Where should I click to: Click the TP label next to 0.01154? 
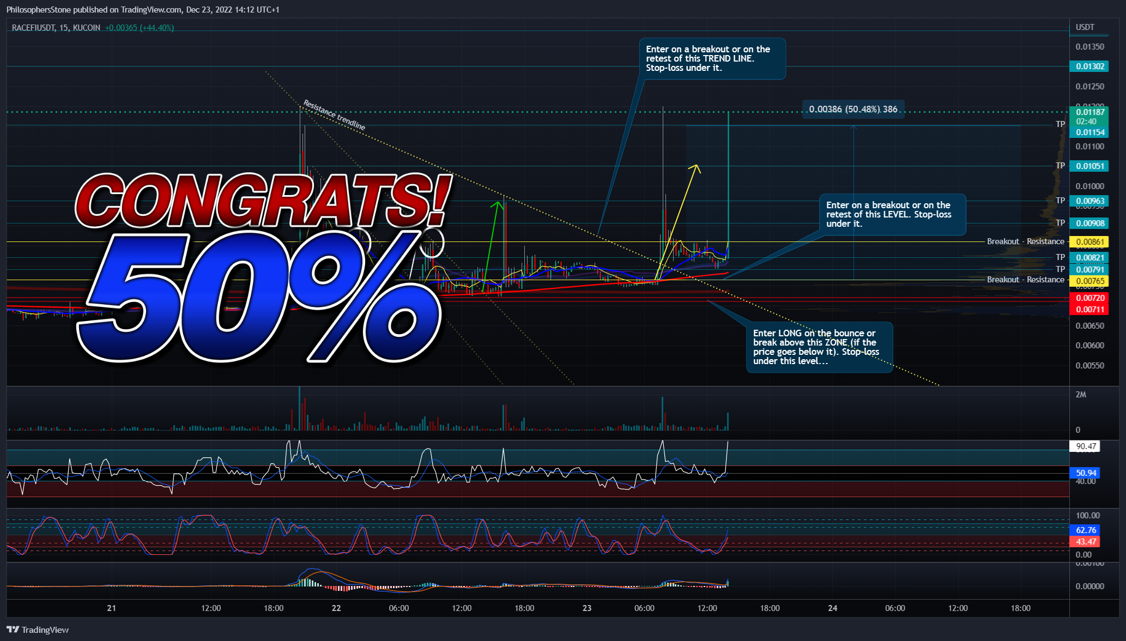[1060, 124]
